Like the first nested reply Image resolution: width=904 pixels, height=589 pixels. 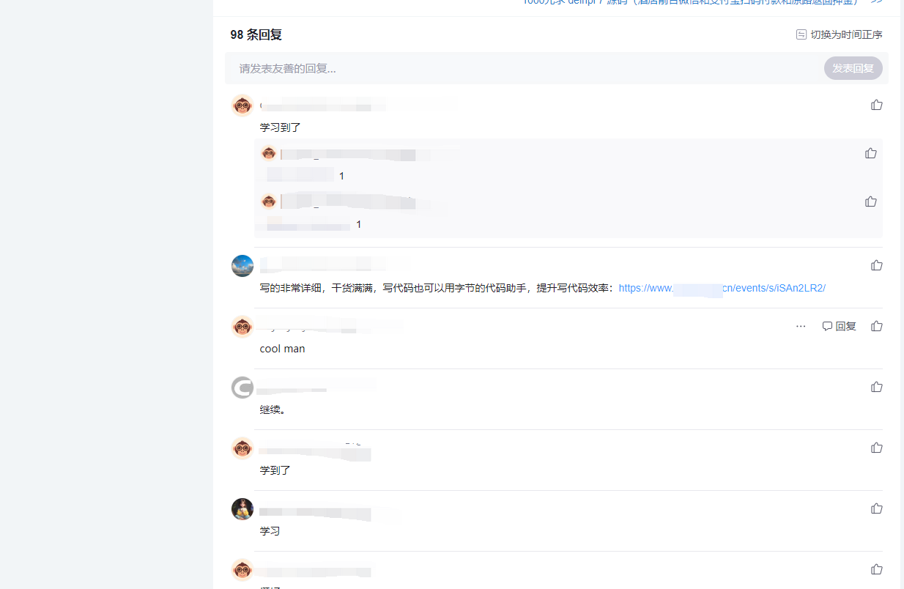[870, 153]
